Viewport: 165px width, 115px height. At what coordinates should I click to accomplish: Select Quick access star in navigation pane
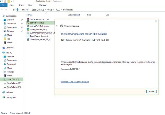point(4,16)
